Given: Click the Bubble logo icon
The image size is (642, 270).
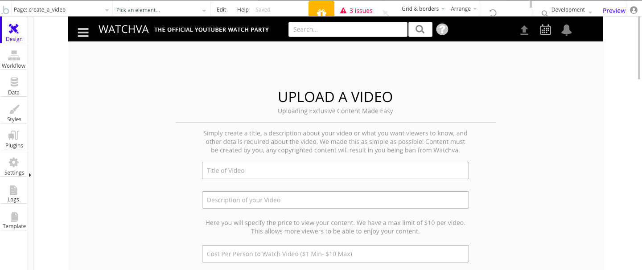Looking at the screenshot, I should 5,9.
